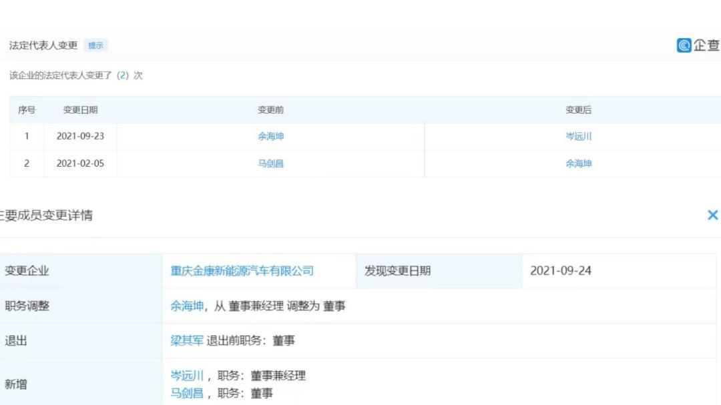Open 梁其军 link in the 退出 row
The height and width of the screenshot is (405, 721).
187,341
